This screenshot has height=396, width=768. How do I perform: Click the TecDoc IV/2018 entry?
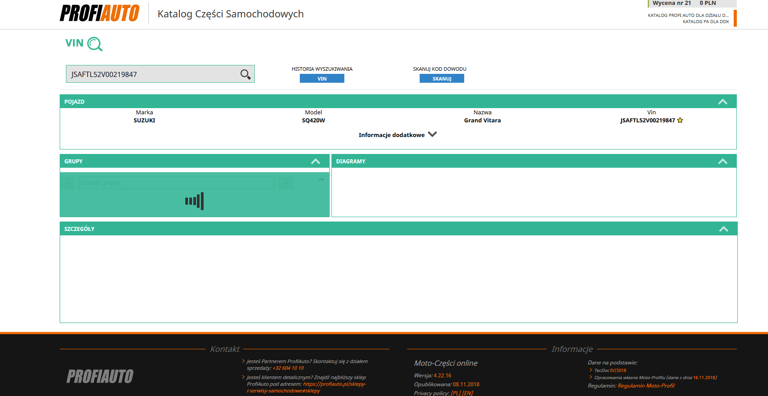(610, 370)
